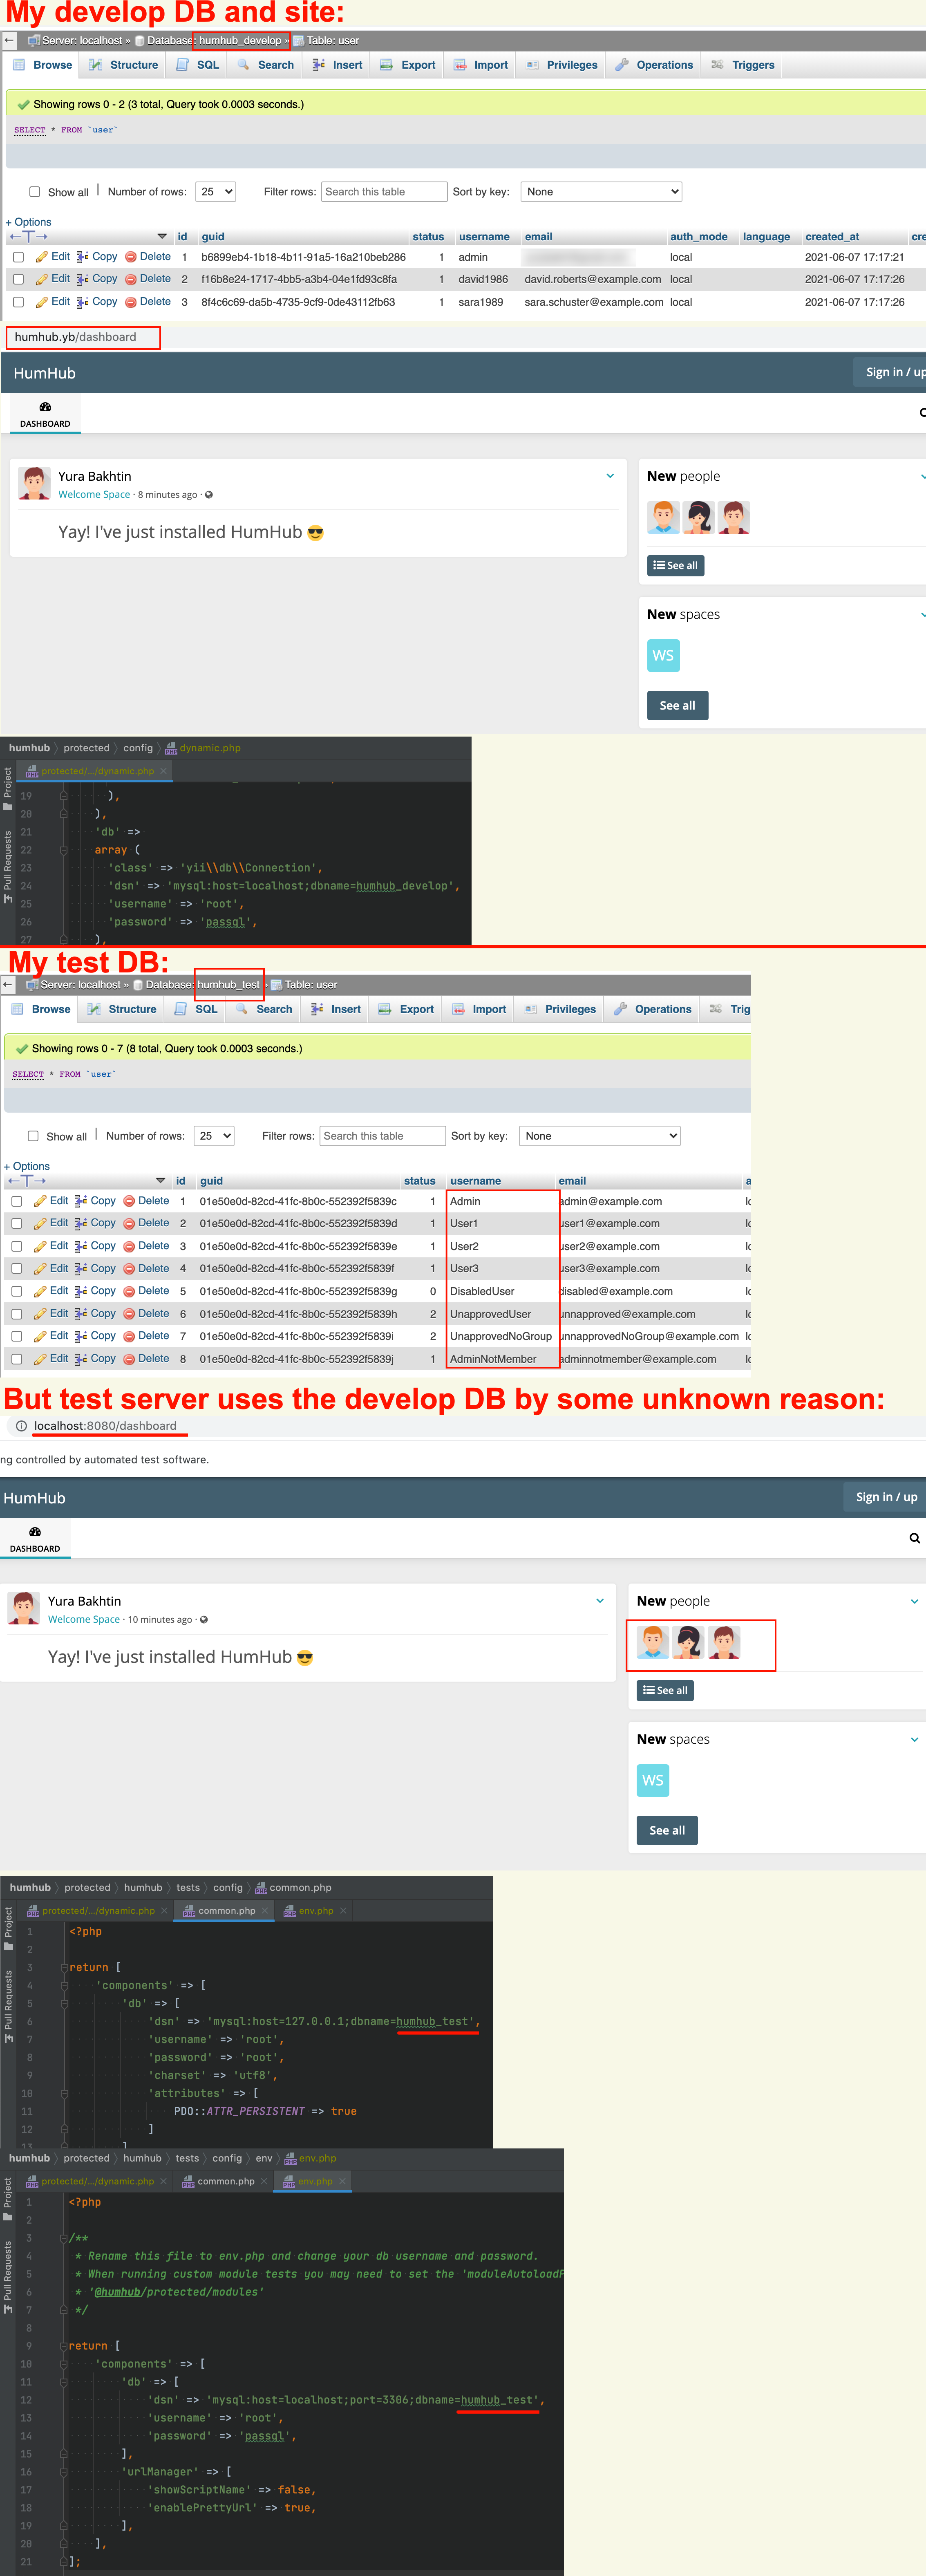Image resolution: width=926 pixels, height=2576 pixels.
Task: Tick checkbox for sara1989 row
Action: click(18, 302)
